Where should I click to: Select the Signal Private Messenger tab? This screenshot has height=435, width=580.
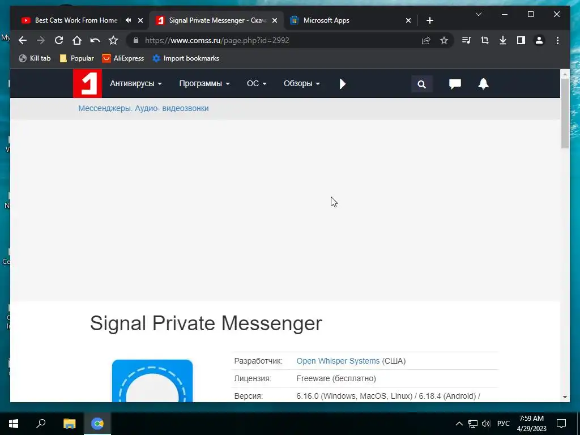217,20
